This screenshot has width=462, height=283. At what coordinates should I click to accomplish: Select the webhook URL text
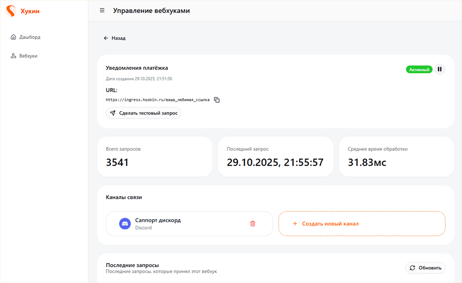pyautogui.click(x=157, y=100)
